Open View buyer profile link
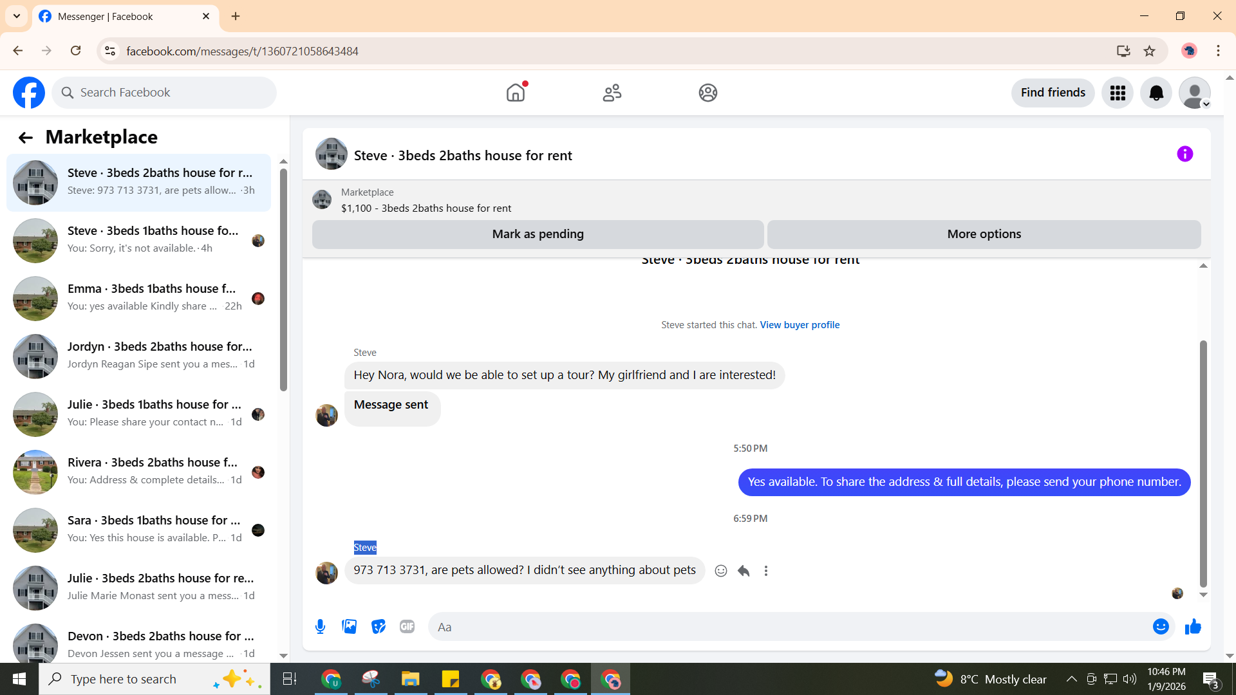 click(800, 325)
